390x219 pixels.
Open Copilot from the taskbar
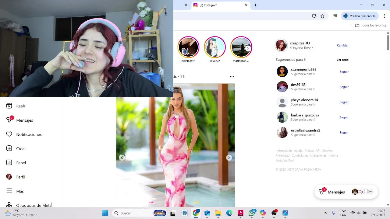pos(263,213)
